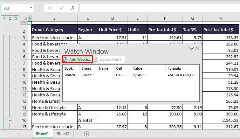Click the H16 total cell 2,145.13 in the sheet
Viewport: 240px width, 139px height.
(221, 120)
